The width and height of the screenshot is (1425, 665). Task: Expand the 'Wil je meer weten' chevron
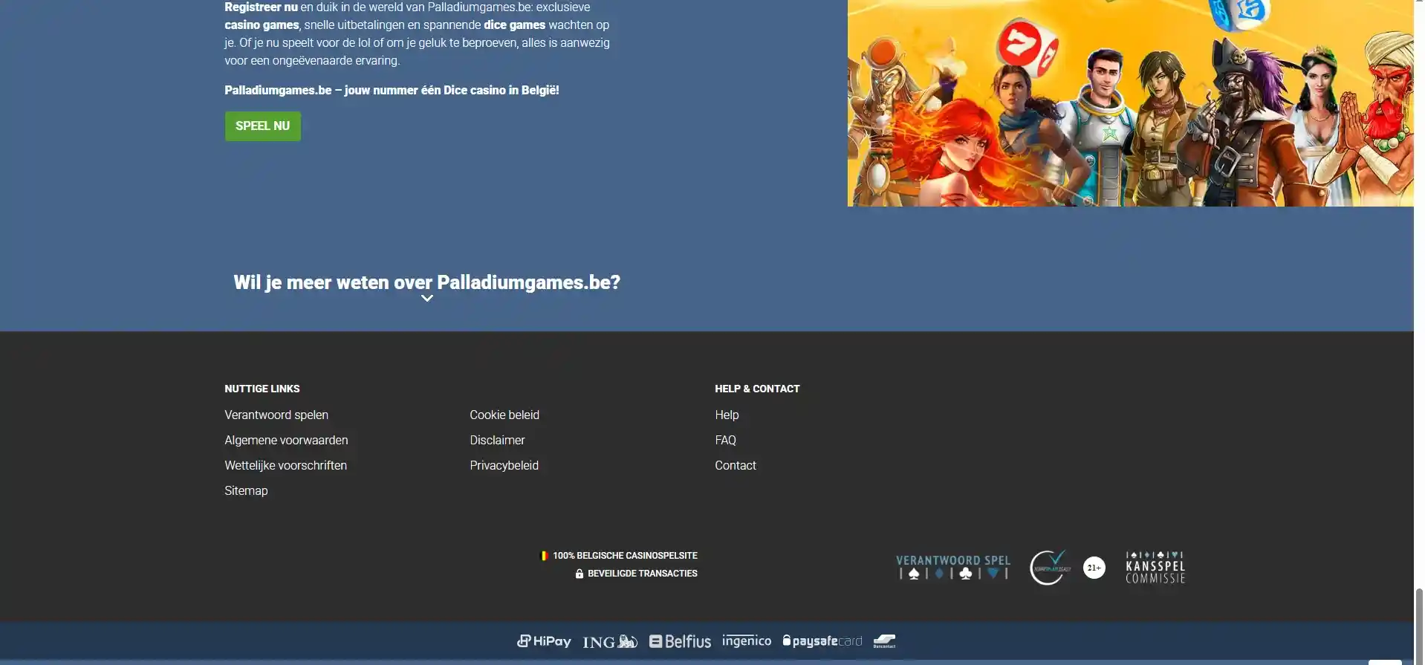pos(427,299)
